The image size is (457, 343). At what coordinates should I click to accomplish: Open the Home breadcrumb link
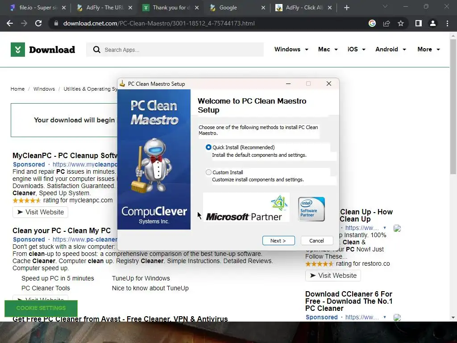pos(17,89)
